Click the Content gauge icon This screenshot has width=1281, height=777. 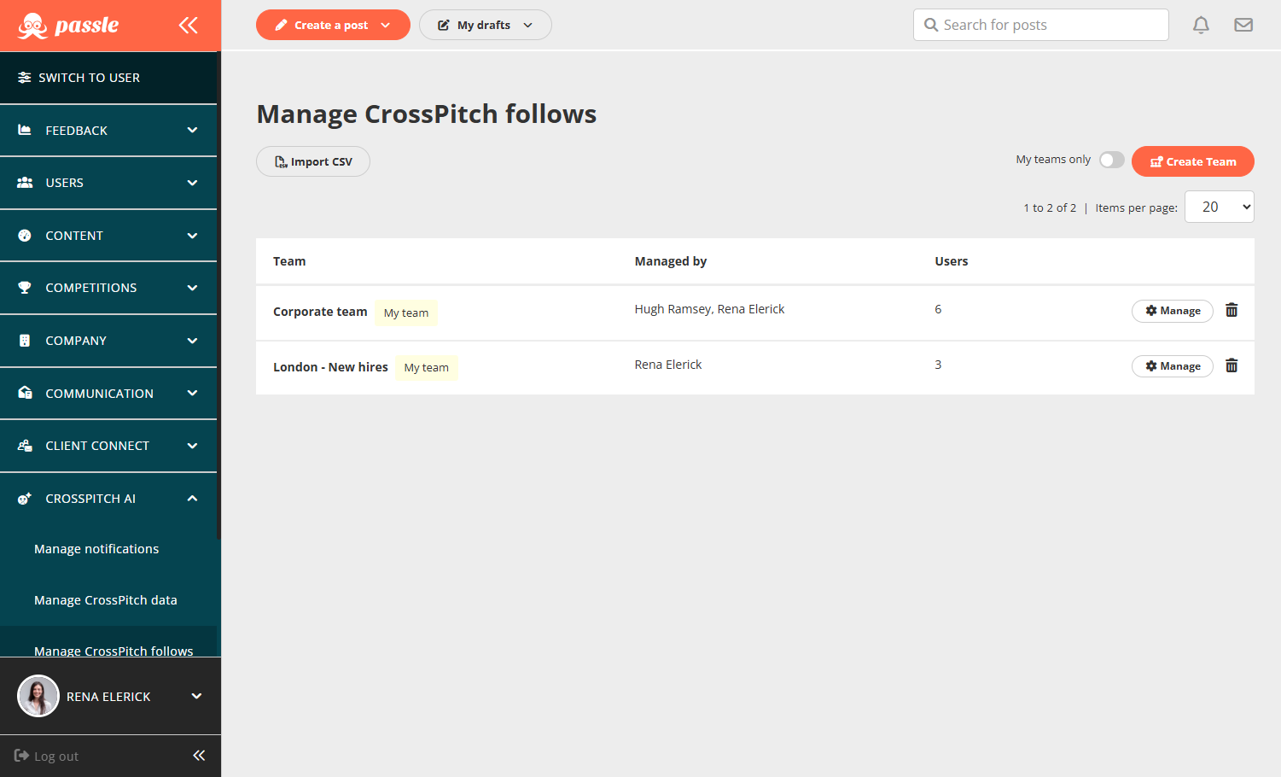(25, 236)
